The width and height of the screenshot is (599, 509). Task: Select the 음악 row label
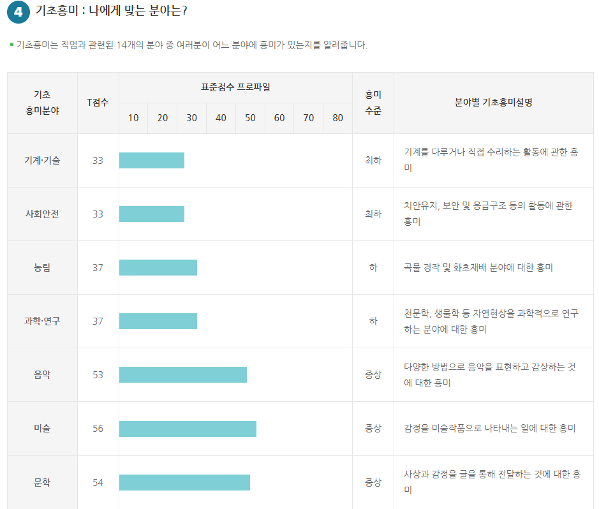[x=41, y=374]
